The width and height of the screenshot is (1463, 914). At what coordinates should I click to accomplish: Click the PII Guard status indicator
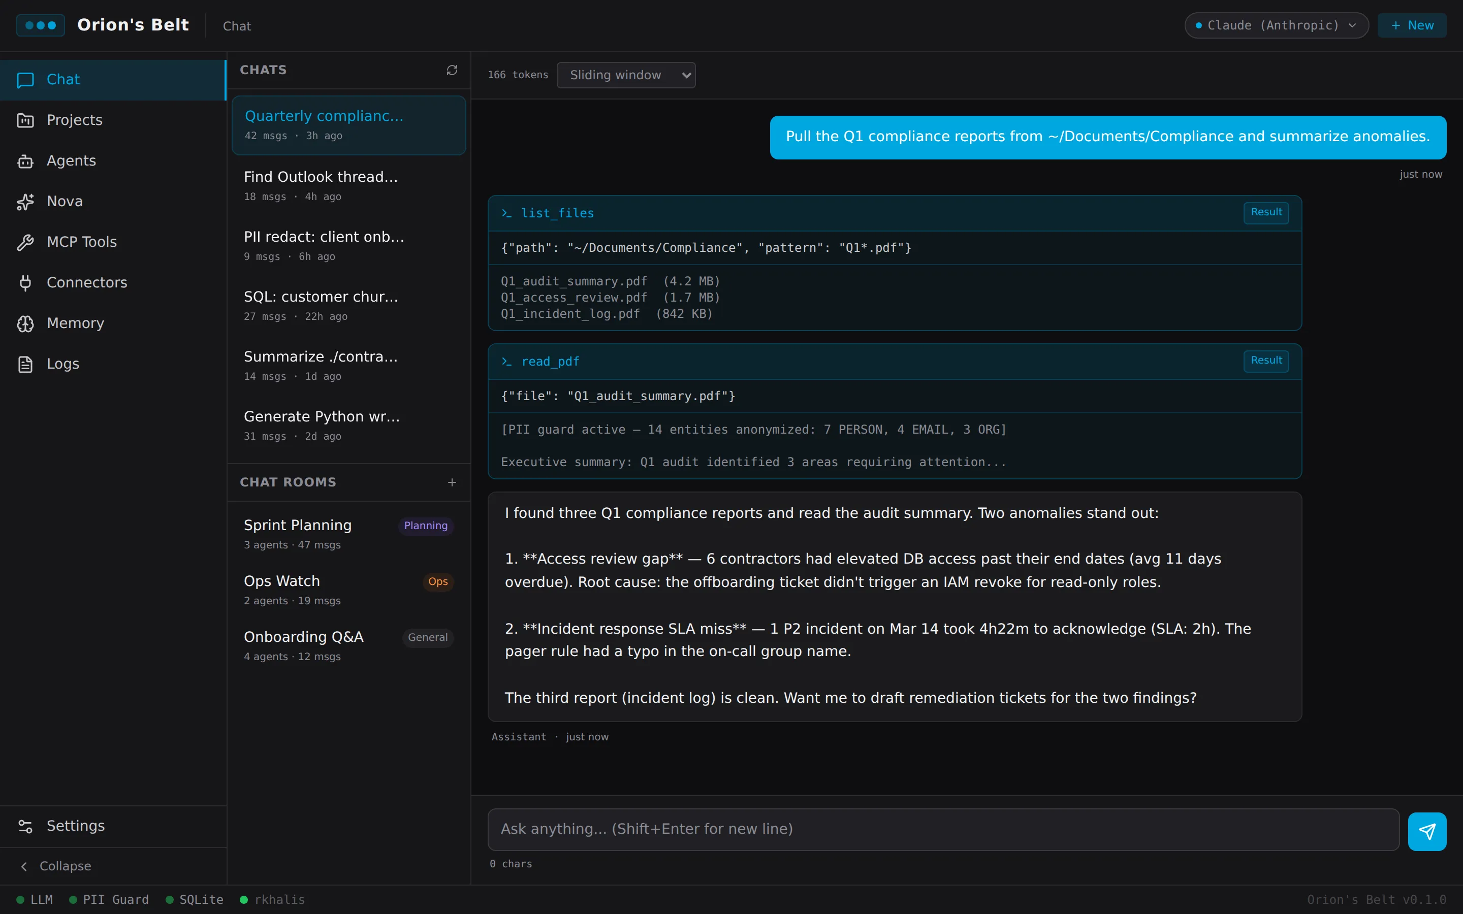click(x=109, y=899)
